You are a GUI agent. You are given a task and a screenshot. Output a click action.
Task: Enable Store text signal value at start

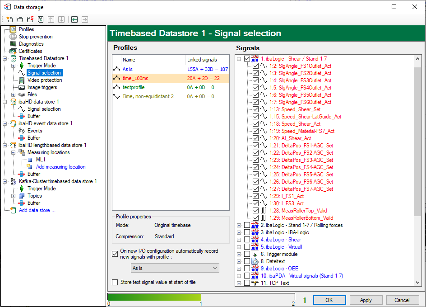115,282
